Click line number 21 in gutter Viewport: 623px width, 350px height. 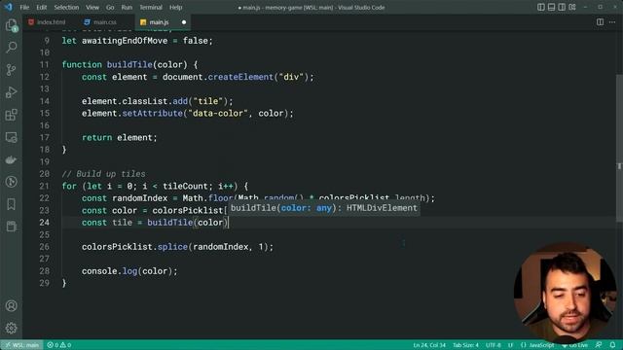[x=45, y=186]
